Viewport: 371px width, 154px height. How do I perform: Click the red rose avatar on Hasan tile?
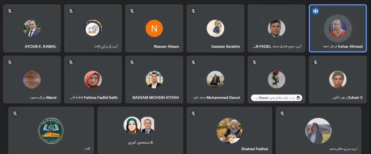pyautogui.click(x=277, y=79)
